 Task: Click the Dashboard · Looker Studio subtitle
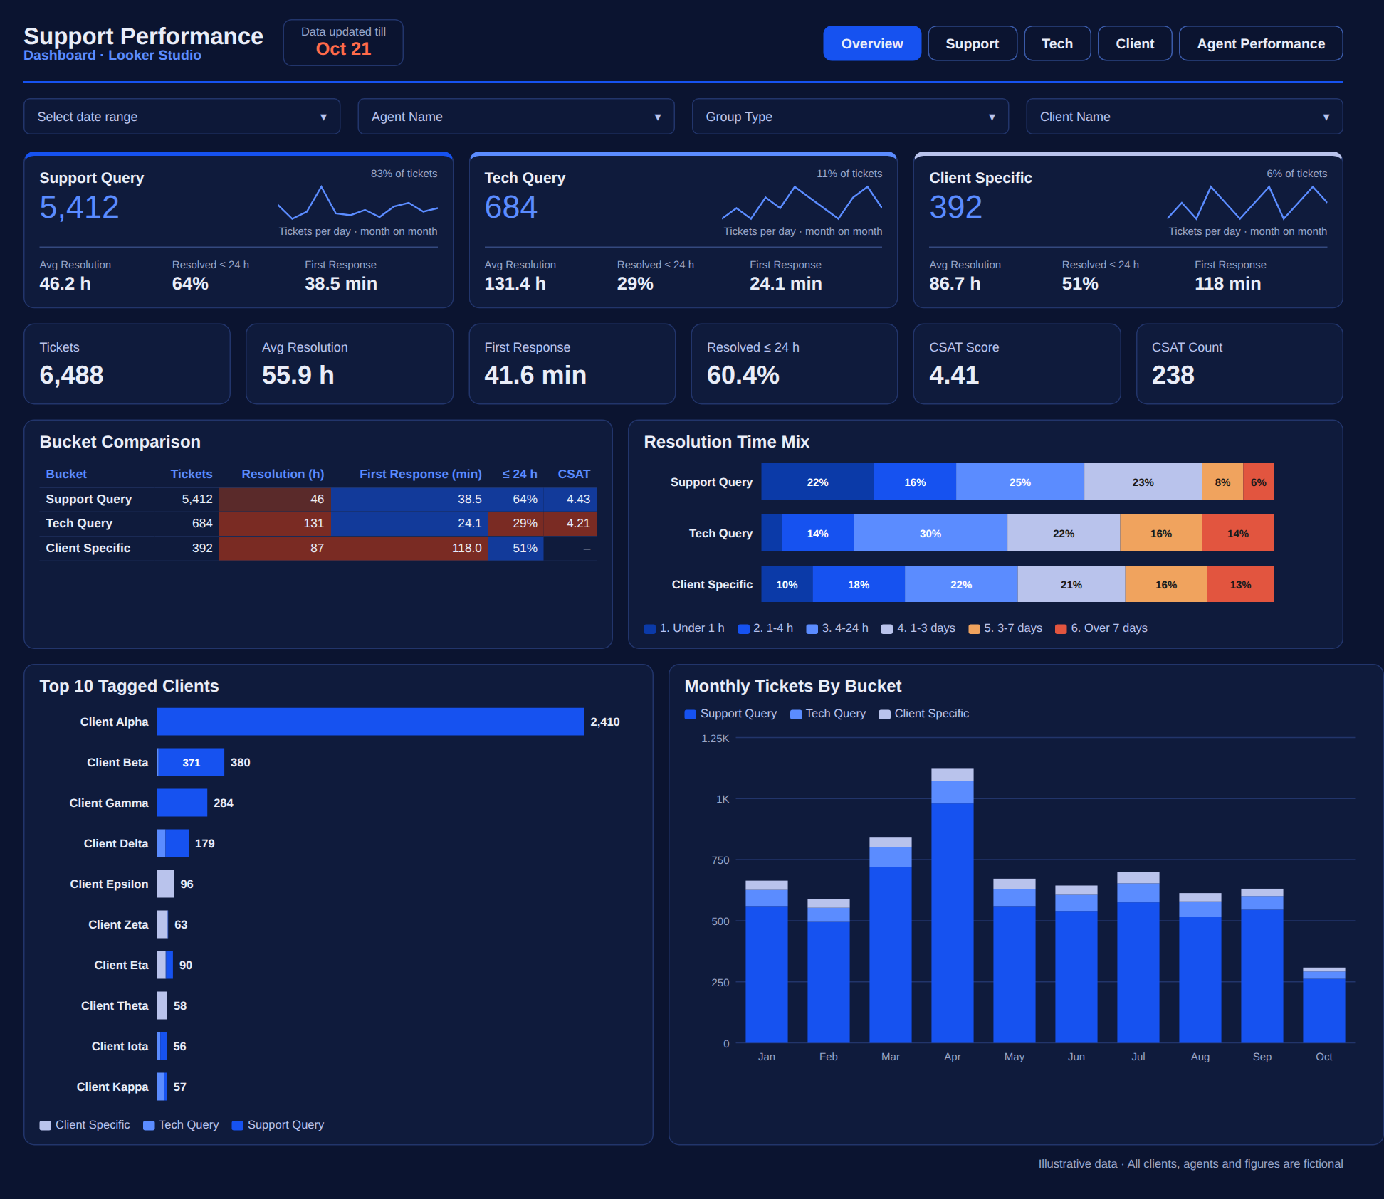coord(112,56)
